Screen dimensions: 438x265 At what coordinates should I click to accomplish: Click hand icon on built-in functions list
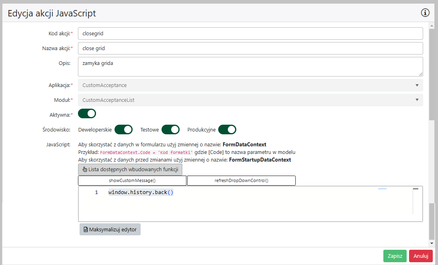click(85, 170)
